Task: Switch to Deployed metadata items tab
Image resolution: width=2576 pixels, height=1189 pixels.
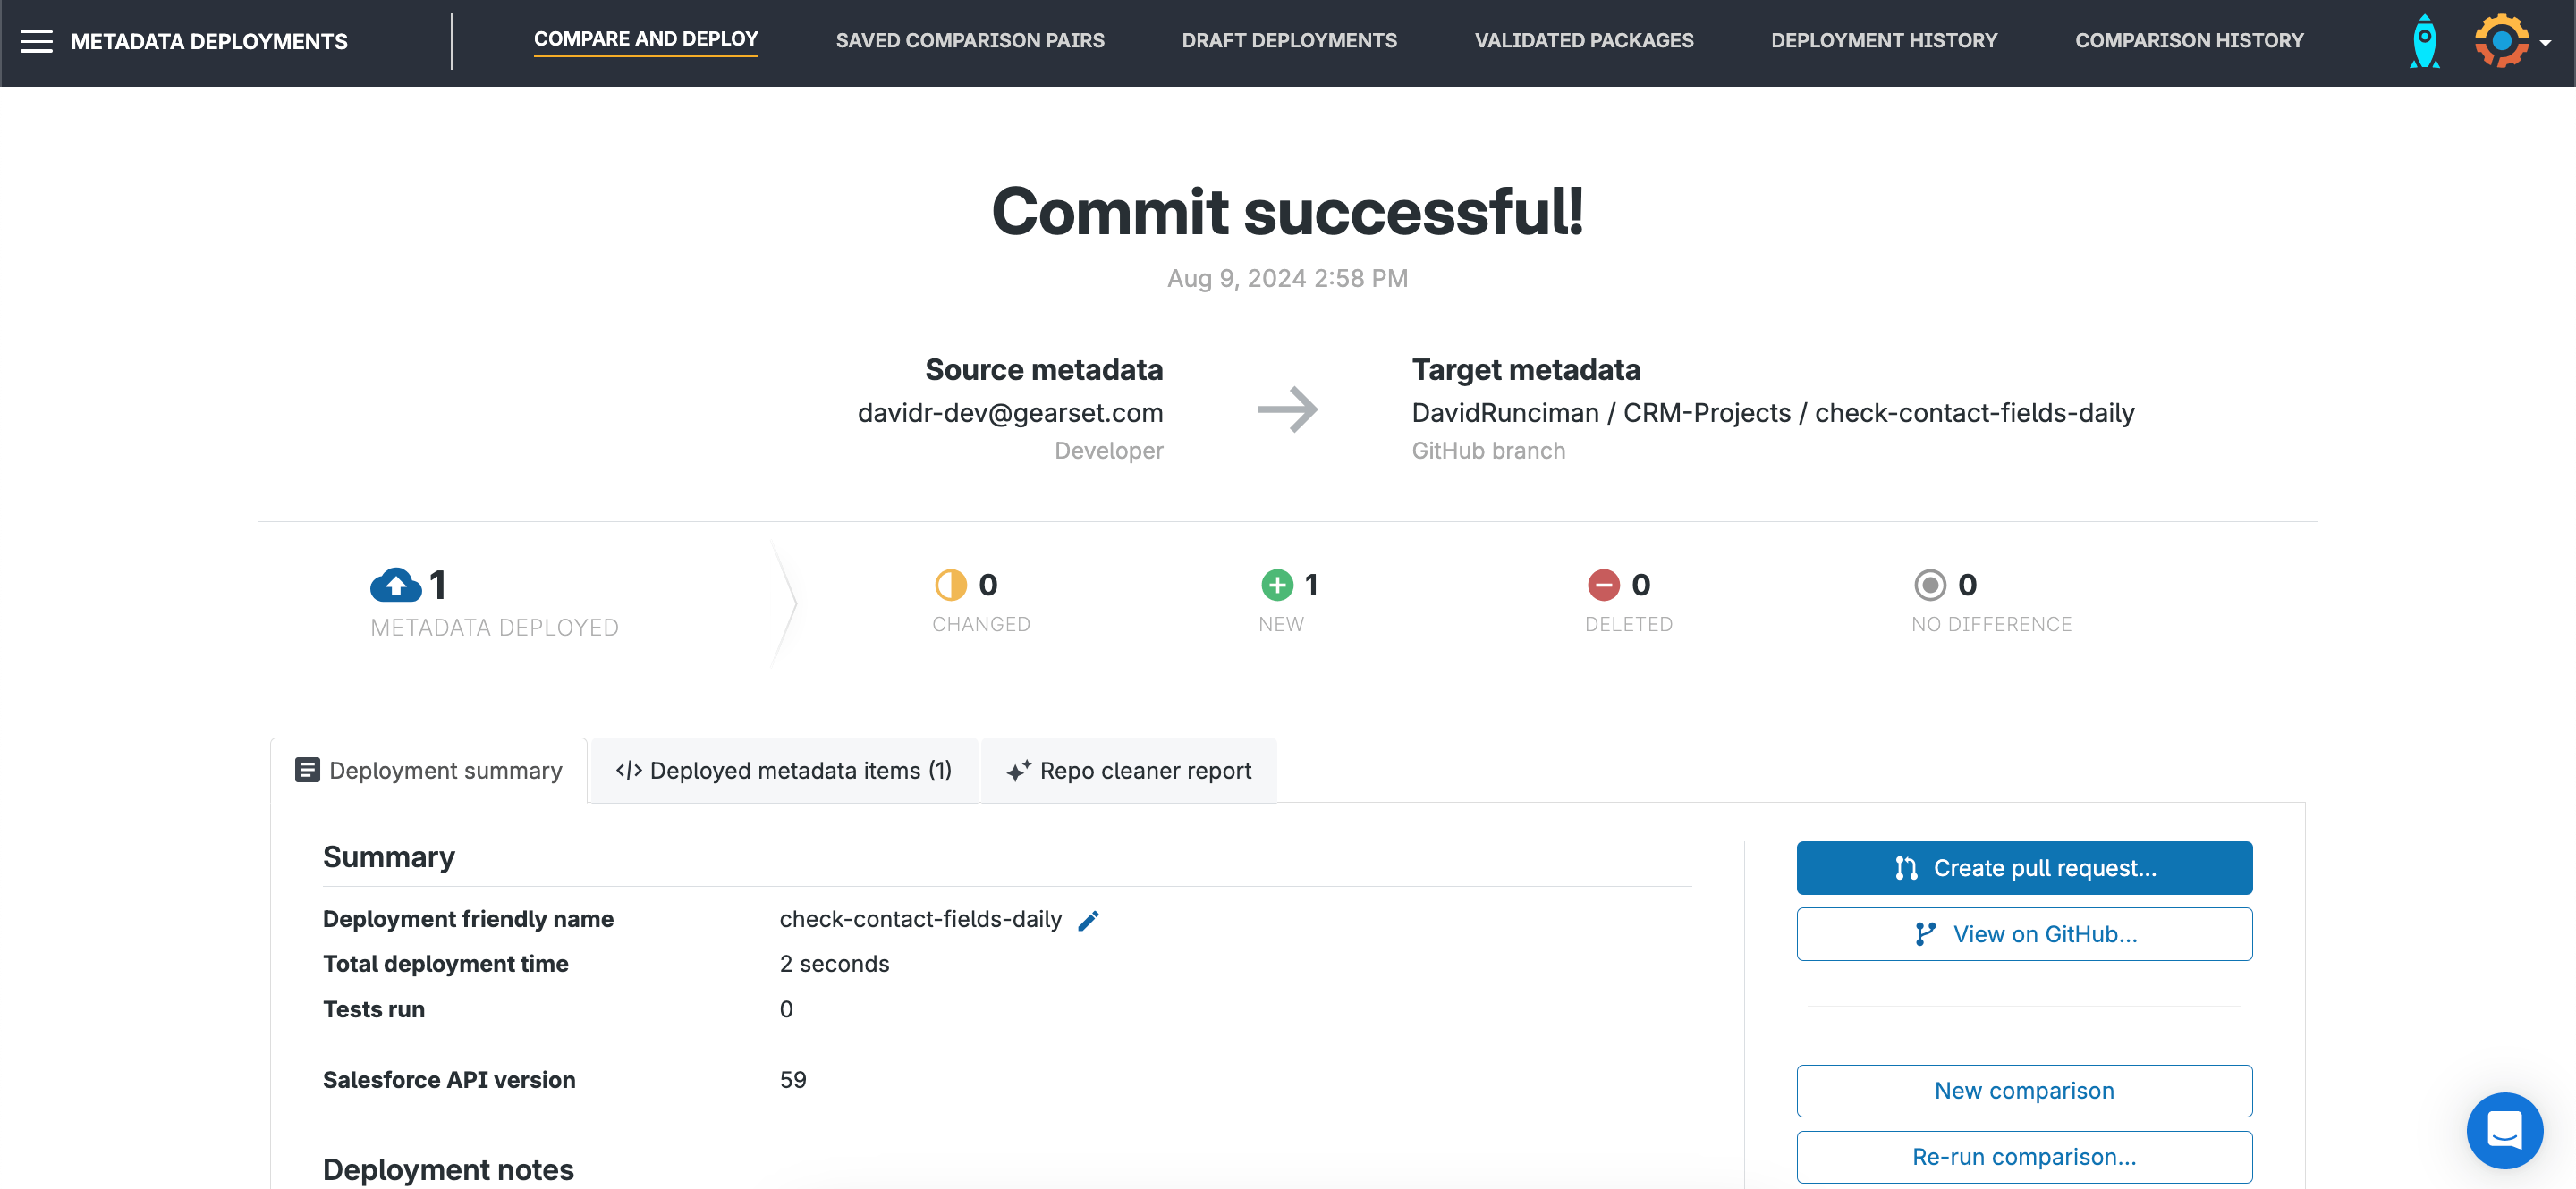Action: (784, 771)
